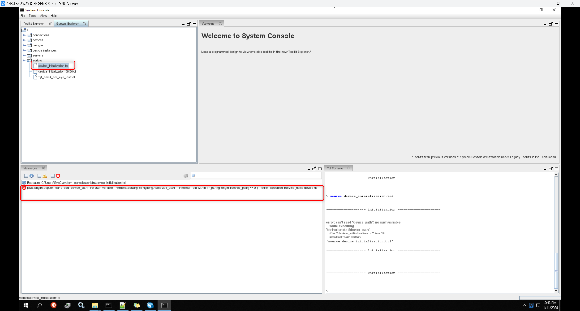The height and width of the screenshot is (311, 580).
Task: Click the search magnifier in Messages panel
Action: click(193, 176)
